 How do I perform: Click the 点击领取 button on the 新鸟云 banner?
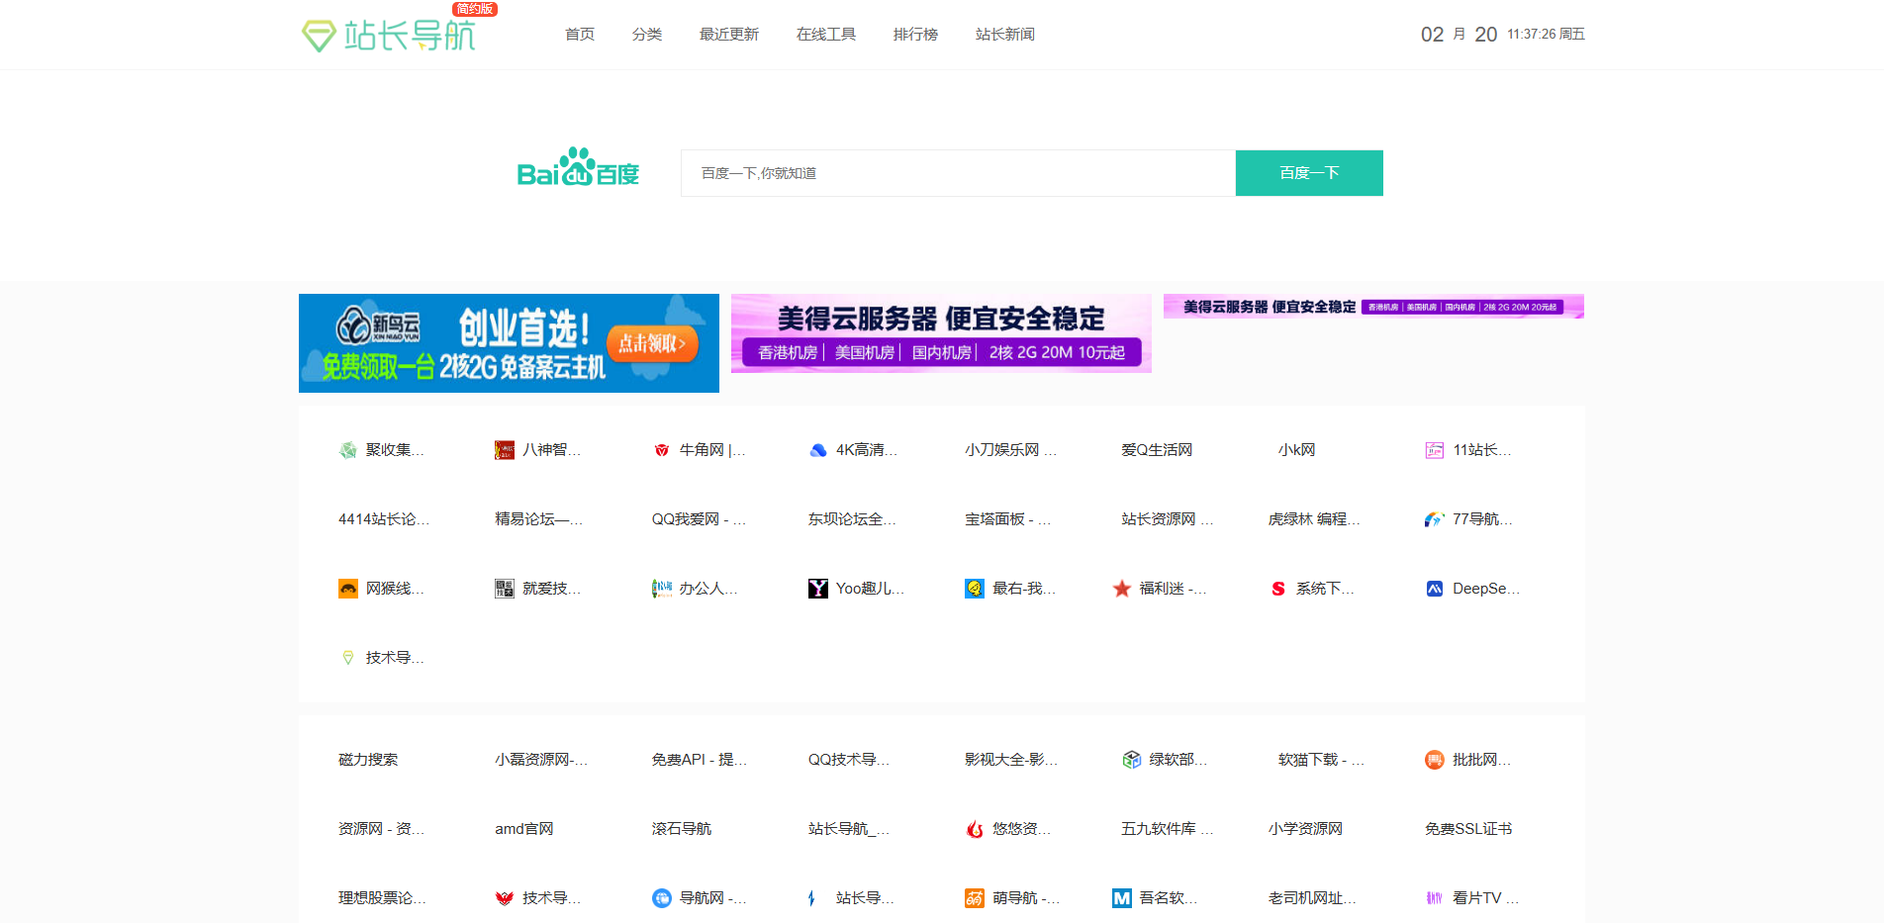[652, 343]
